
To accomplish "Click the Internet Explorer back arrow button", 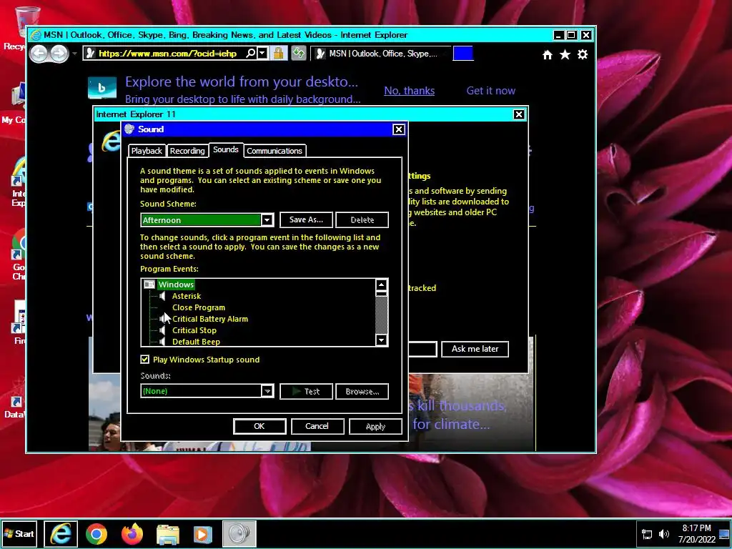I will [x=39, y=54].
